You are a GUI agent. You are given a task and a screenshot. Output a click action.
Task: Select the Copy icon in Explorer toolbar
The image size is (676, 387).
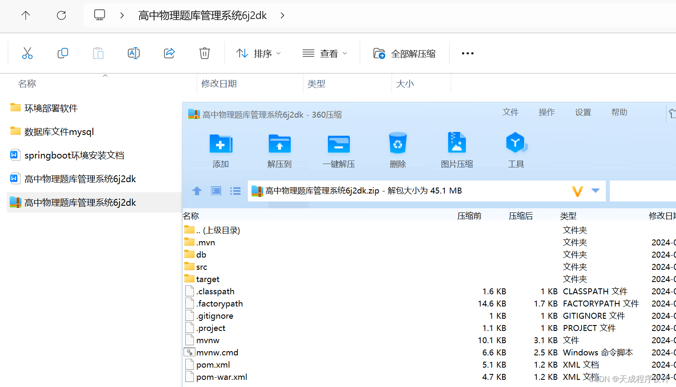pos(62,53)
